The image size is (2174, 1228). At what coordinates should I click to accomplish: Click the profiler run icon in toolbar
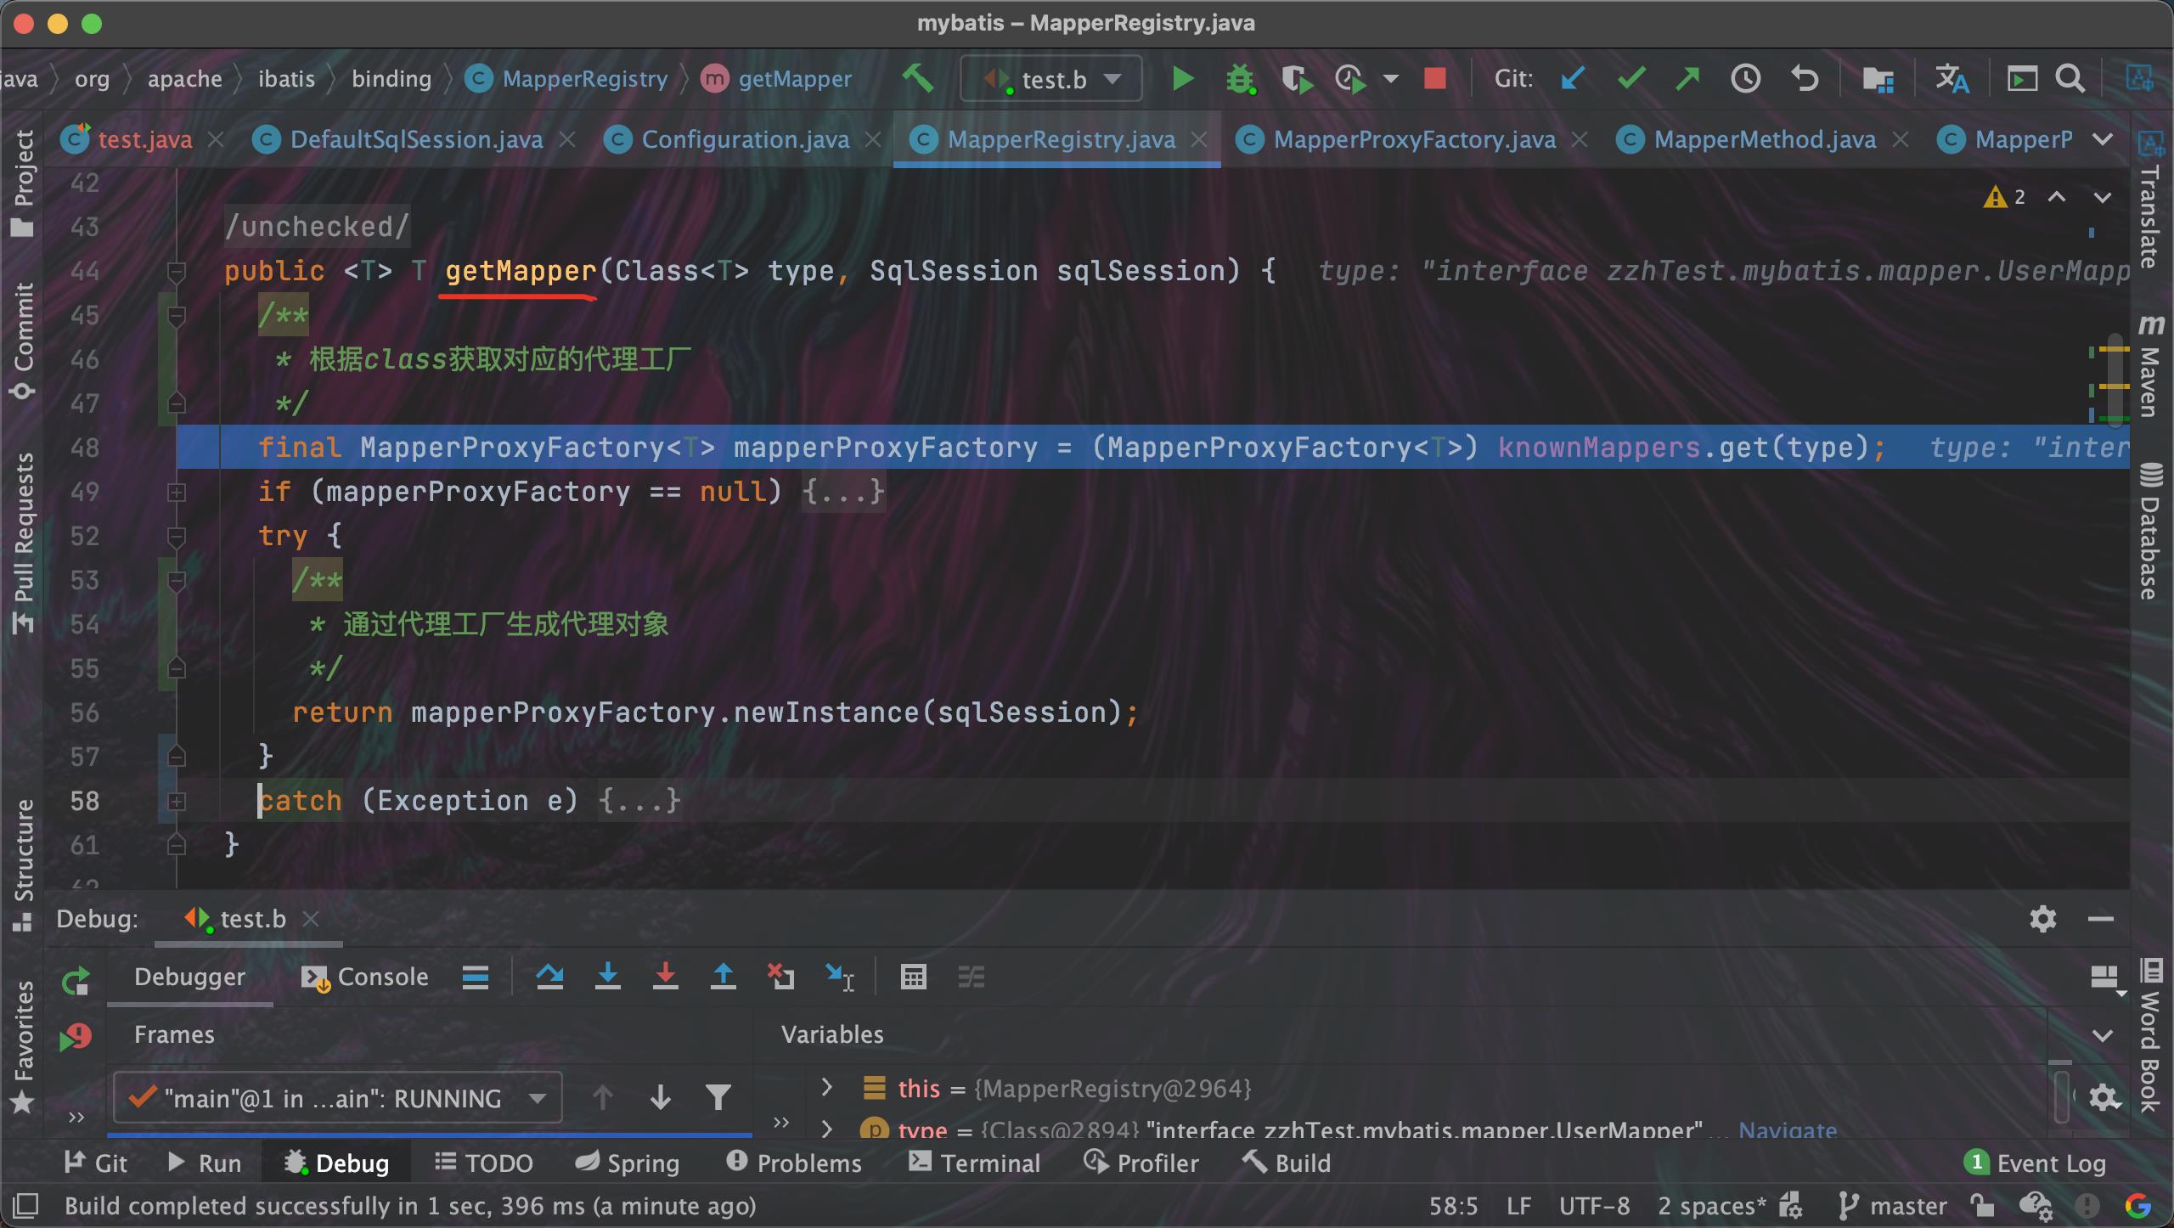[1350, 79]
